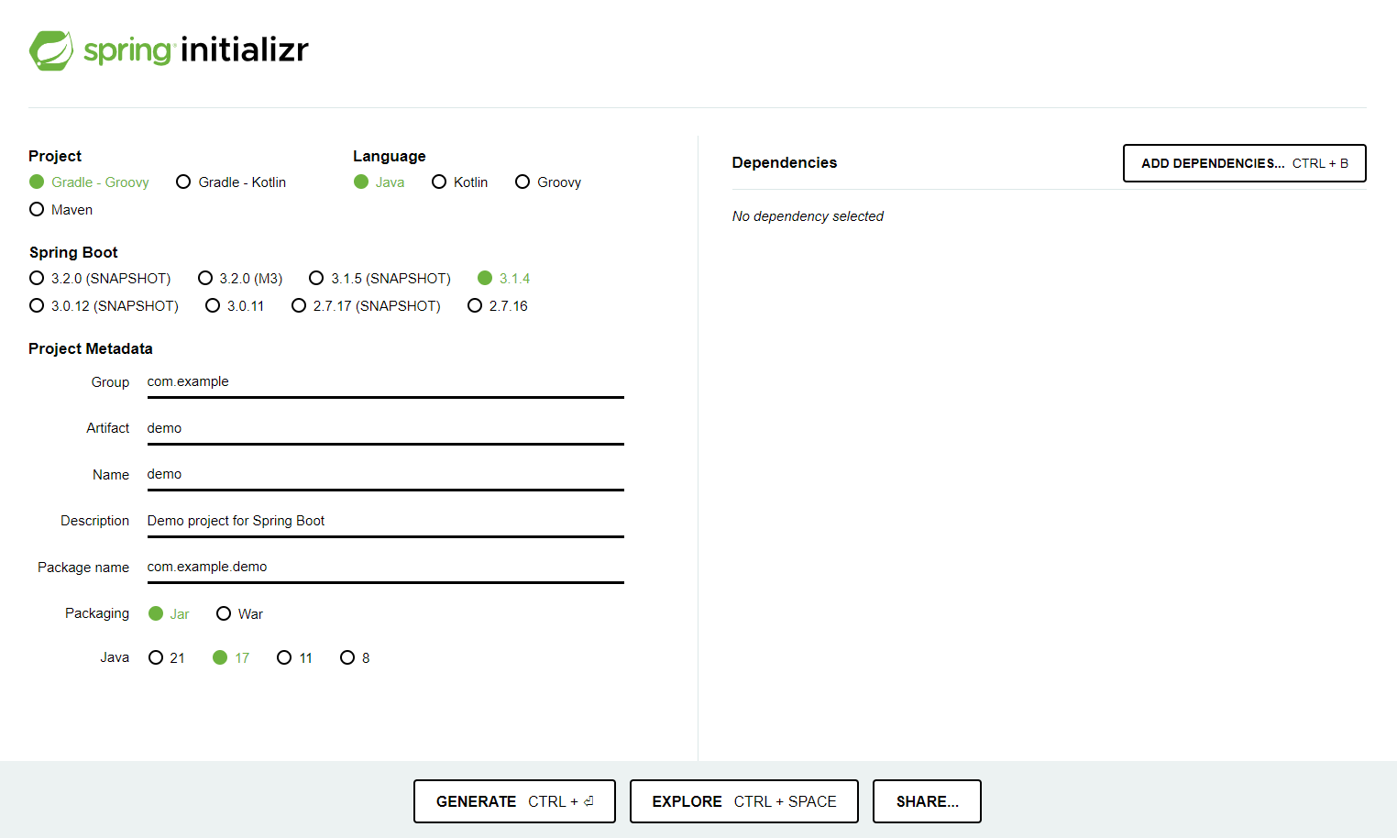The width and height of the screenshot is (1397, 838).
Task: Select Spring Boot 3.2.0 (SNAPSHOT)
Action: click(x=100, y=279)
